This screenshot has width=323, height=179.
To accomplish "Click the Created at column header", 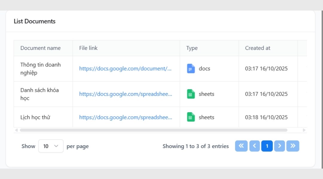I will point(258,48).
